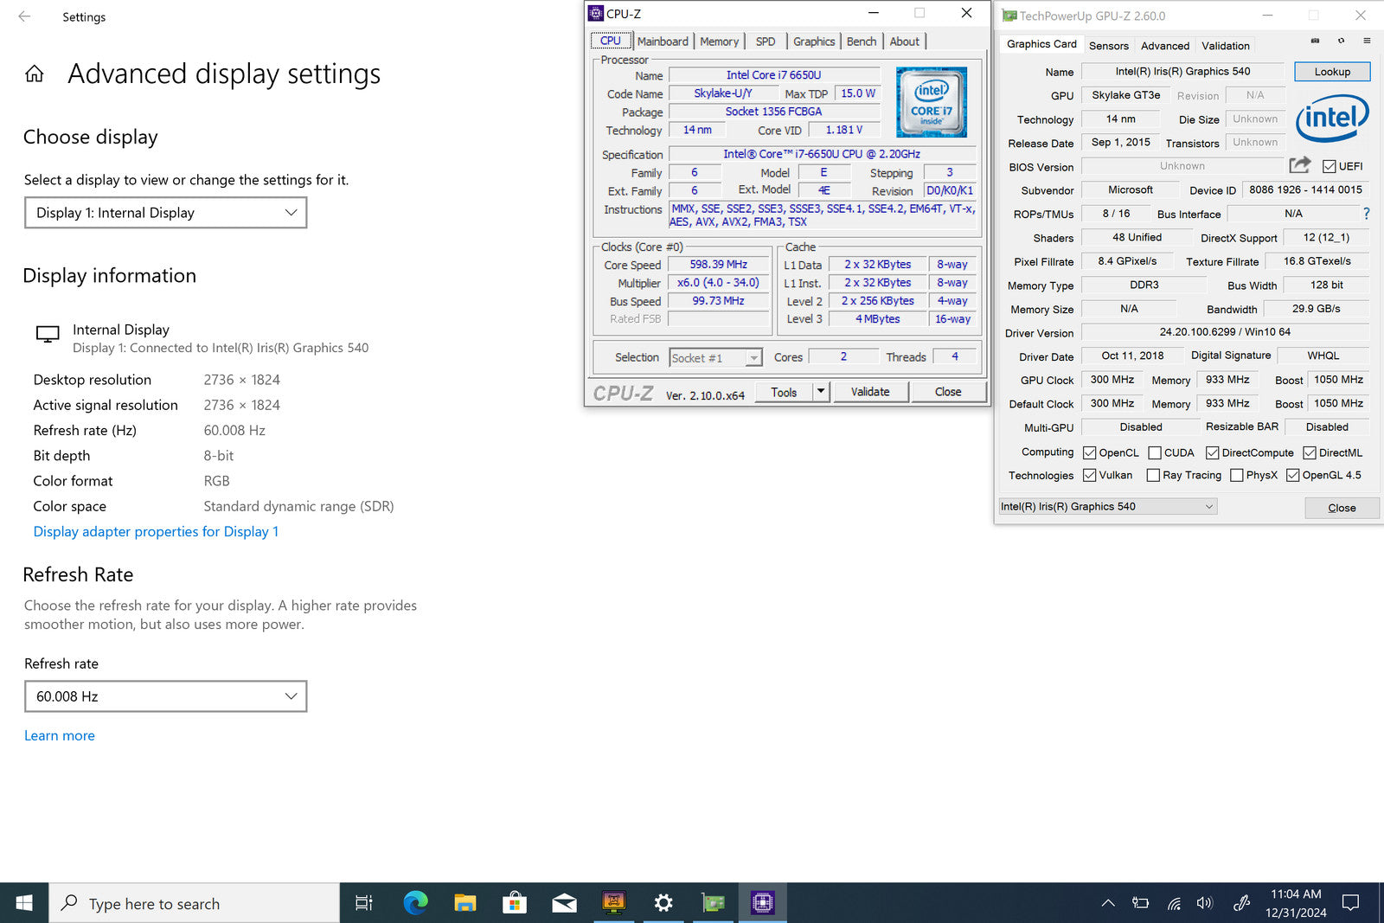Viewport: 1384px width, 923px height.
Task: Open Display adapter properties for Display 1
Action: (x=156, y=532)
